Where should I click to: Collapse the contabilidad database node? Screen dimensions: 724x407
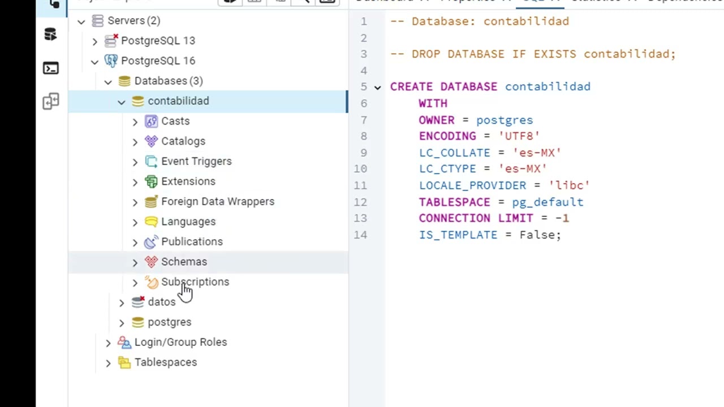[122, 102]
